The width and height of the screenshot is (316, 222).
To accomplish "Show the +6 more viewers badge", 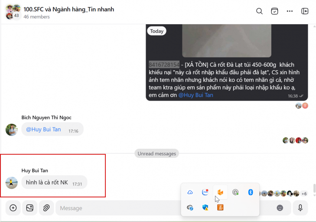I will click(x=304, y=194).
